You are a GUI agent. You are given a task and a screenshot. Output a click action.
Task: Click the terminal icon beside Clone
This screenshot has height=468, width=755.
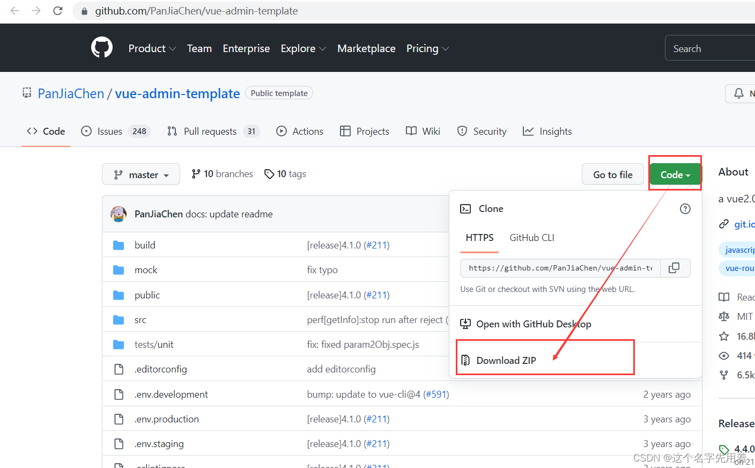465,209
